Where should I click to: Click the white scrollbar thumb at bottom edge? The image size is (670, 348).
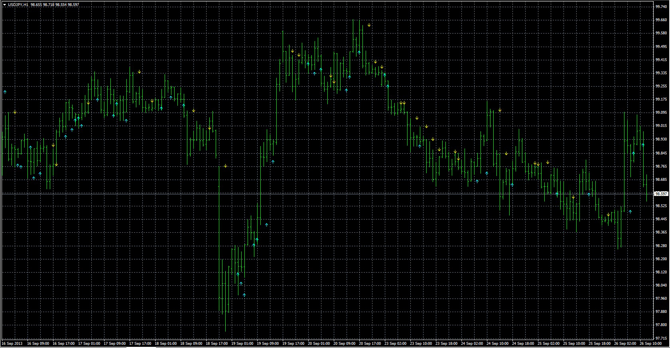pyautogui.click(x=141, y=347)
